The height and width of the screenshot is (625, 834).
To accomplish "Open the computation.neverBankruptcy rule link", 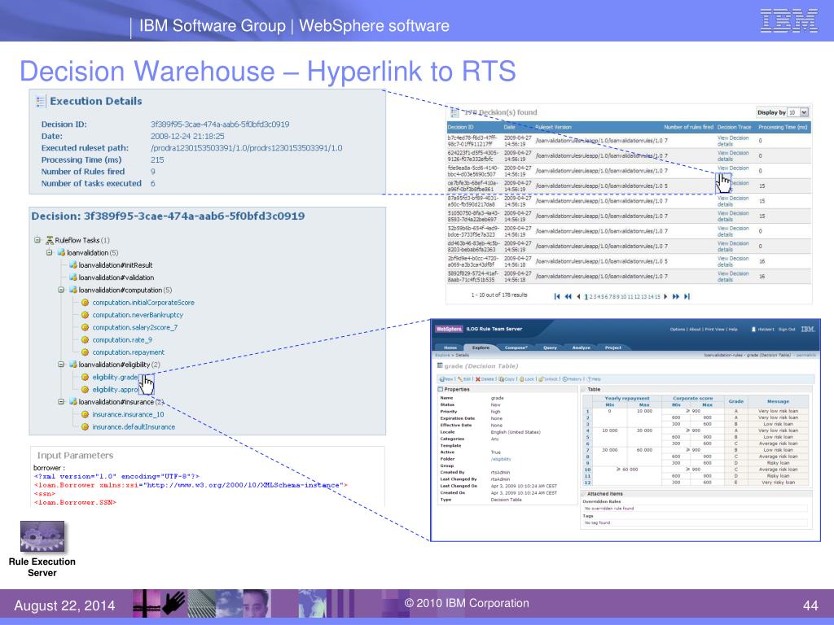I will click(x=138, y=315).
